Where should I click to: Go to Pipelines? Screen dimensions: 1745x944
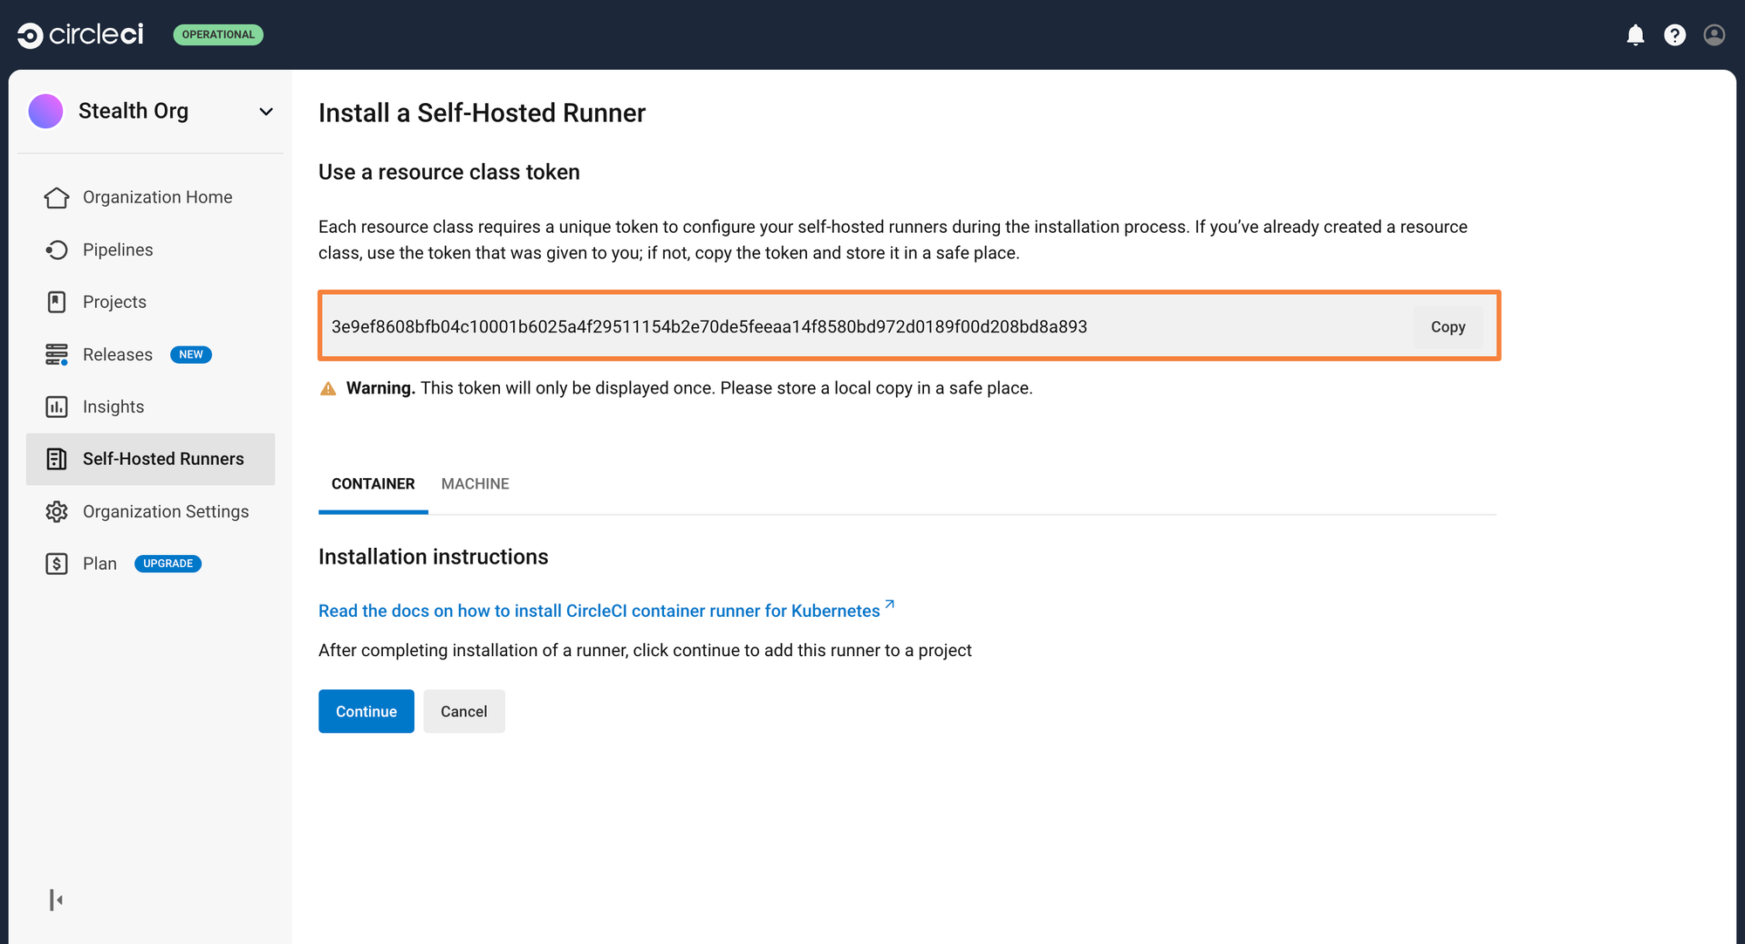(150, 250)
